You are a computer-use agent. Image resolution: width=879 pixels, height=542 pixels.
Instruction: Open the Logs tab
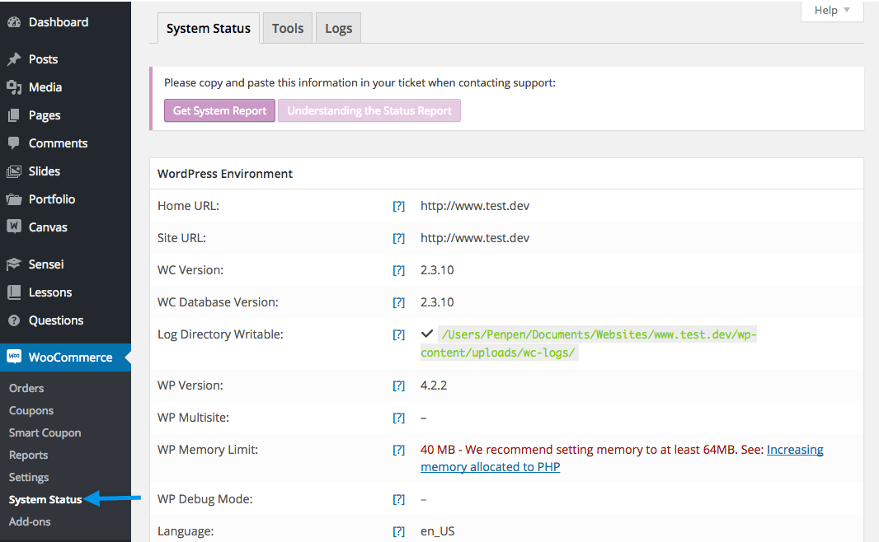click(338, 27)
